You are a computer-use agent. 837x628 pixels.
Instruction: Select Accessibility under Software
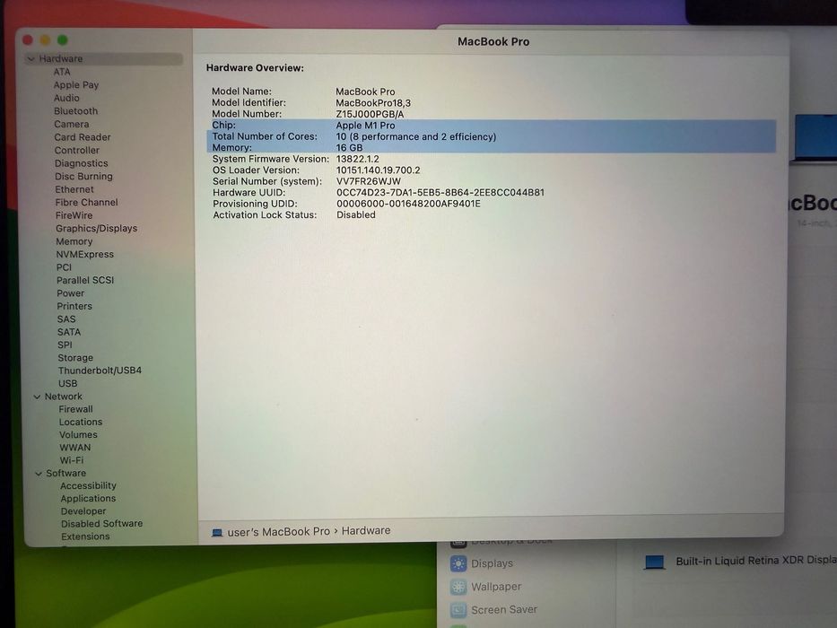tap(88, 486)
